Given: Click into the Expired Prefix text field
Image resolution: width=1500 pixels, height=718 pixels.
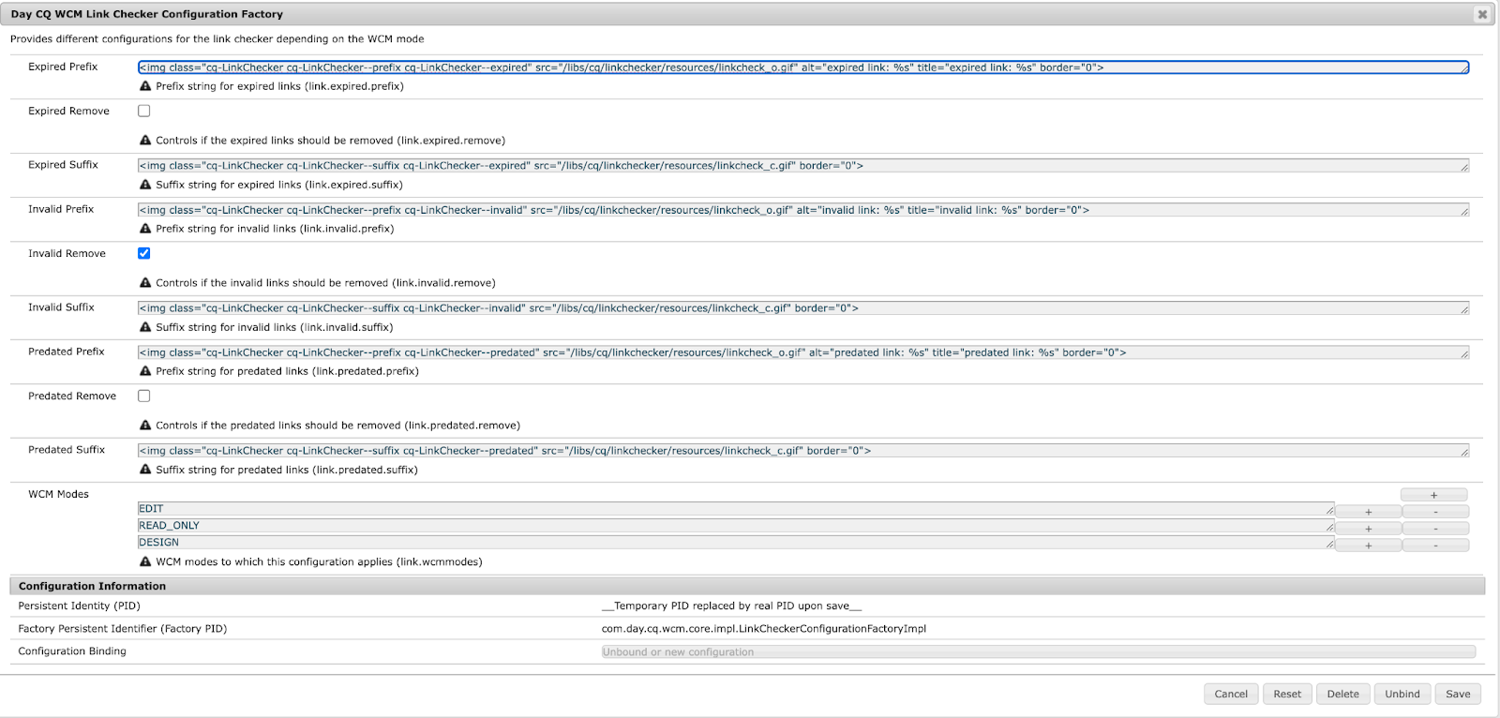Looking at the screenshot, I should coord(803,67).
